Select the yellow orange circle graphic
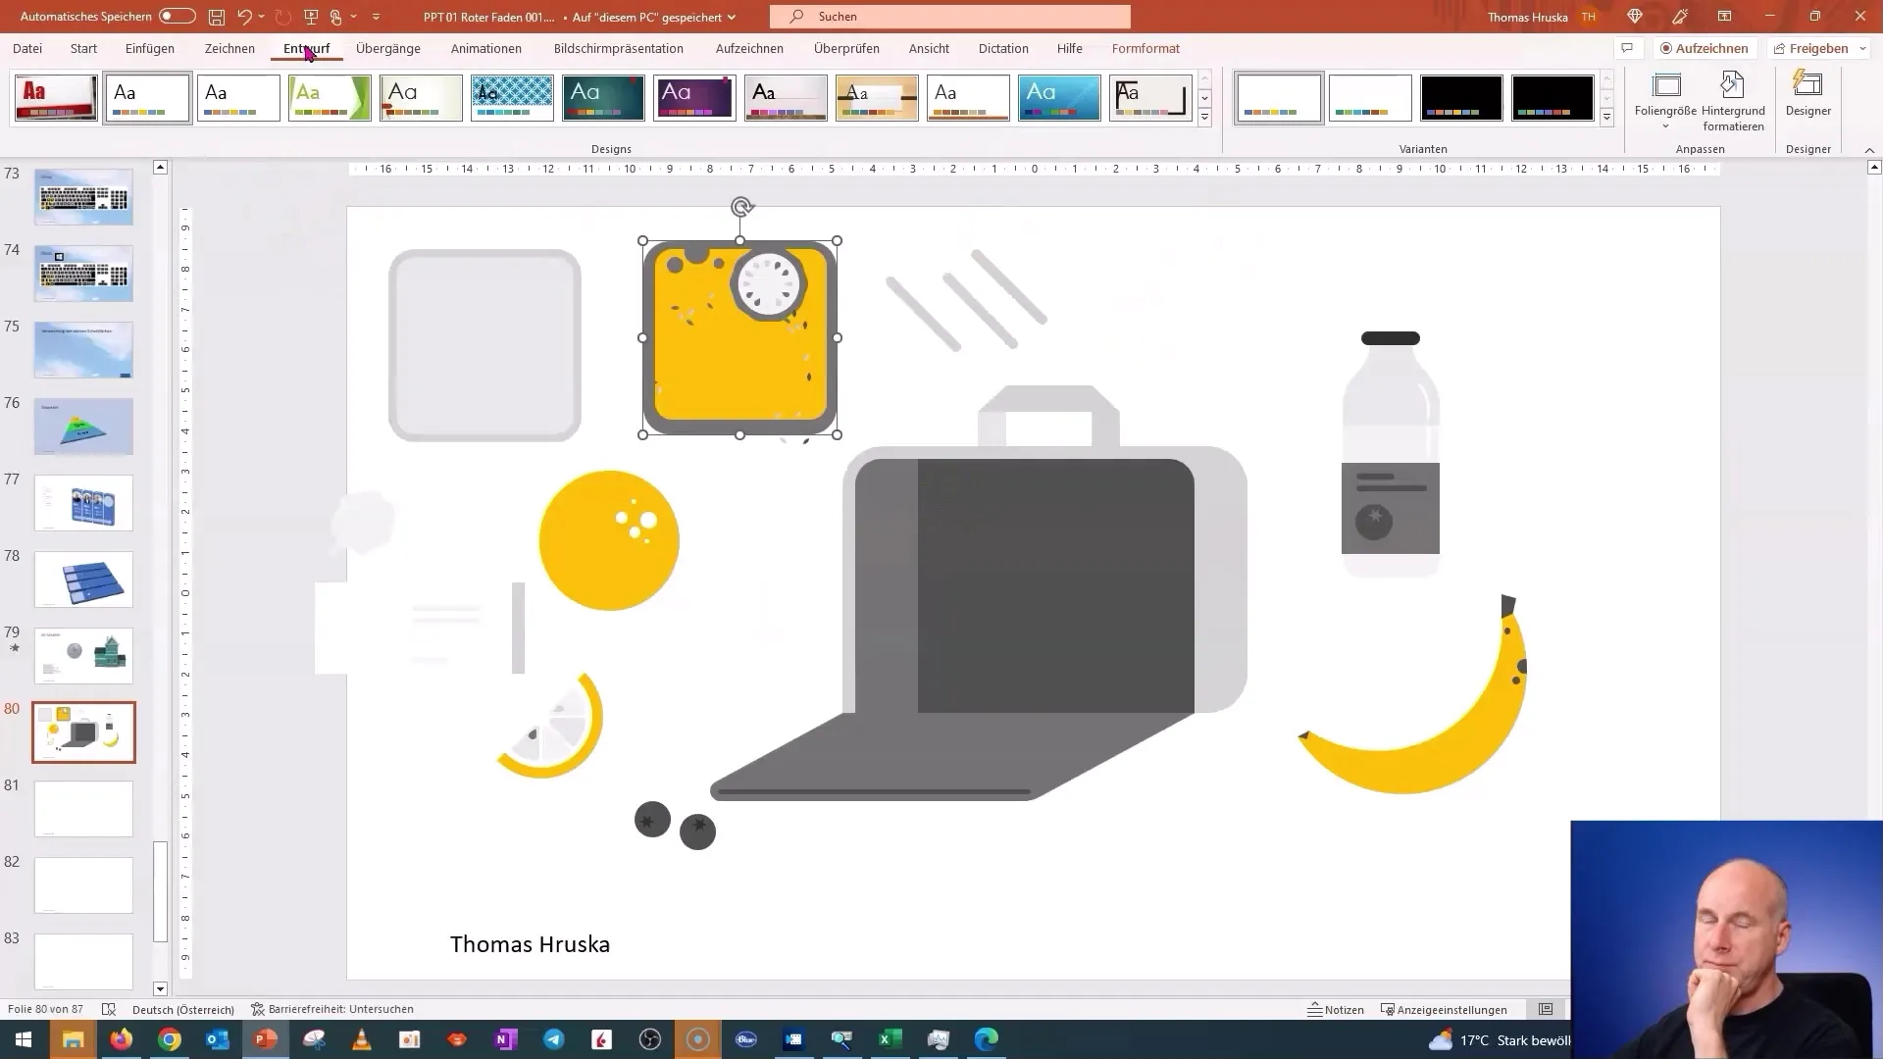The width and height of the screenshot is (1883, 1059). (609, 540)
